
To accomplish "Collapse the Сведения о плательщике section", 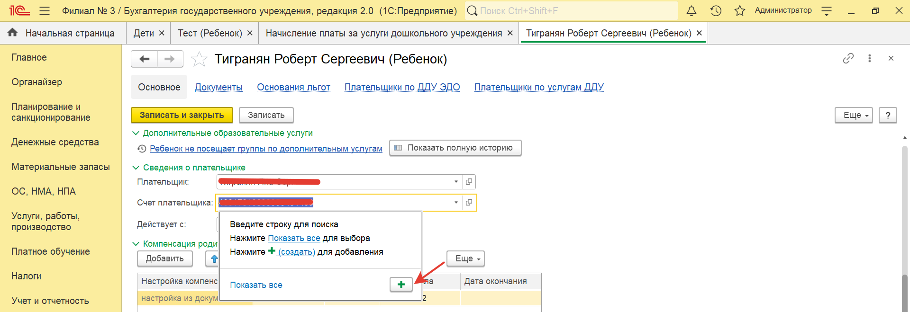I will [x=136, y=168].
